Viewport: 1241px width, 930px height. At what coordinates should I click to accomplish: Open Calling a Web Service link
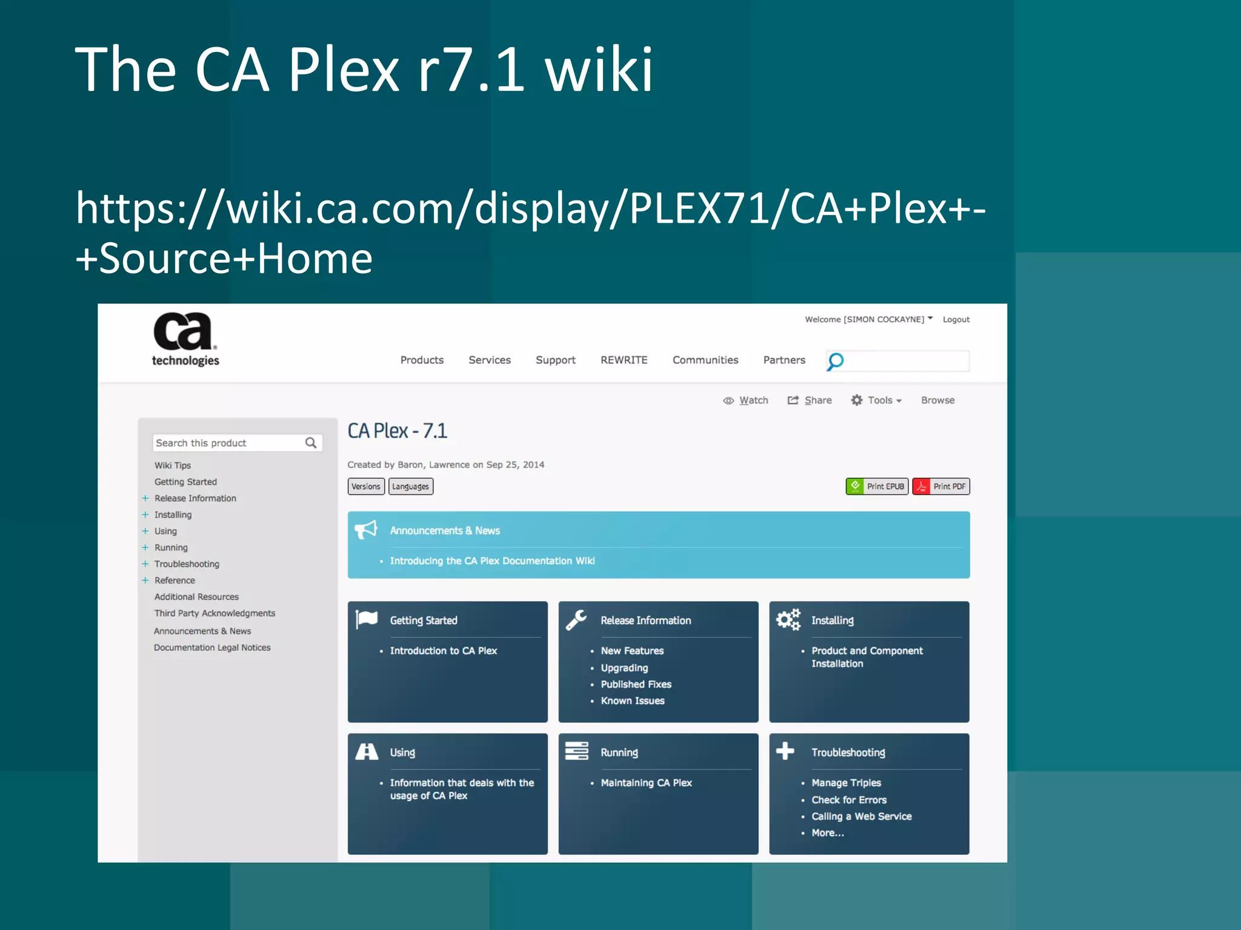862,816
